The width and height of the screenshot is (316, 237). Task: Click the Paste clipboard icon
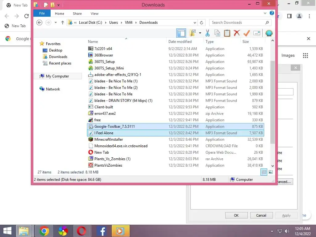pyautogui.click(x=227, y=33)
